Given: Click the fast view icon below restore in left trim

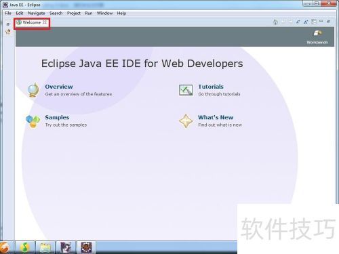Looking at the screenshot, I should 8,32.
